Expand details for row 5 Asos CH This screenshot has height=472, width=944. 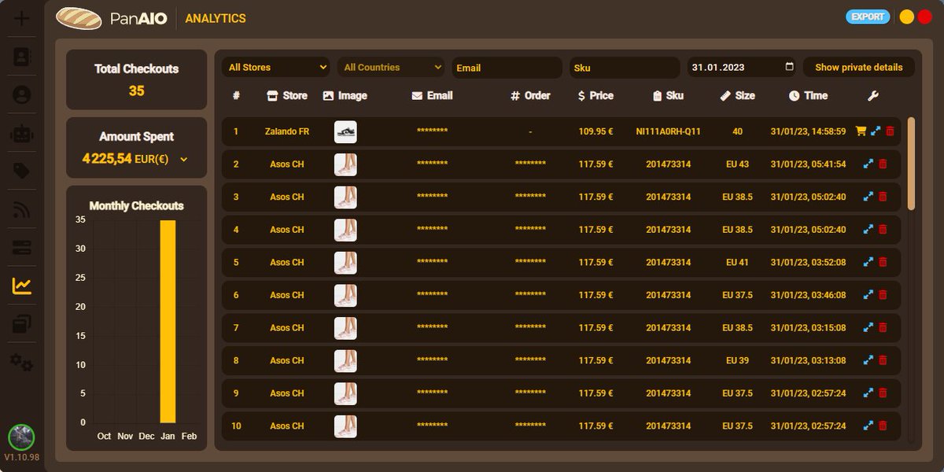click(x=868, y=262)
